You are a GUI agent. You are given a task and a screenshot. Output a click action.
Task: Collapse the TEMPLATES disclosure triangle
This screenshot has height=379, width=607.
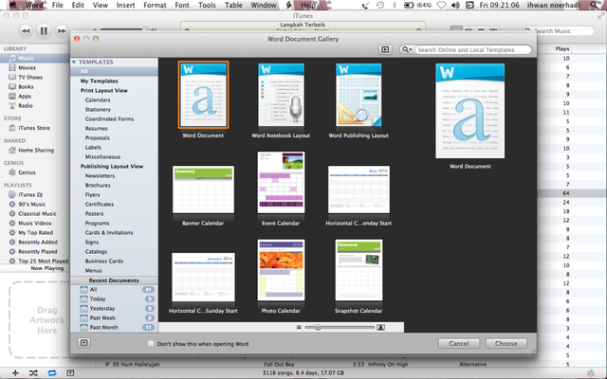tap(74, 62)
